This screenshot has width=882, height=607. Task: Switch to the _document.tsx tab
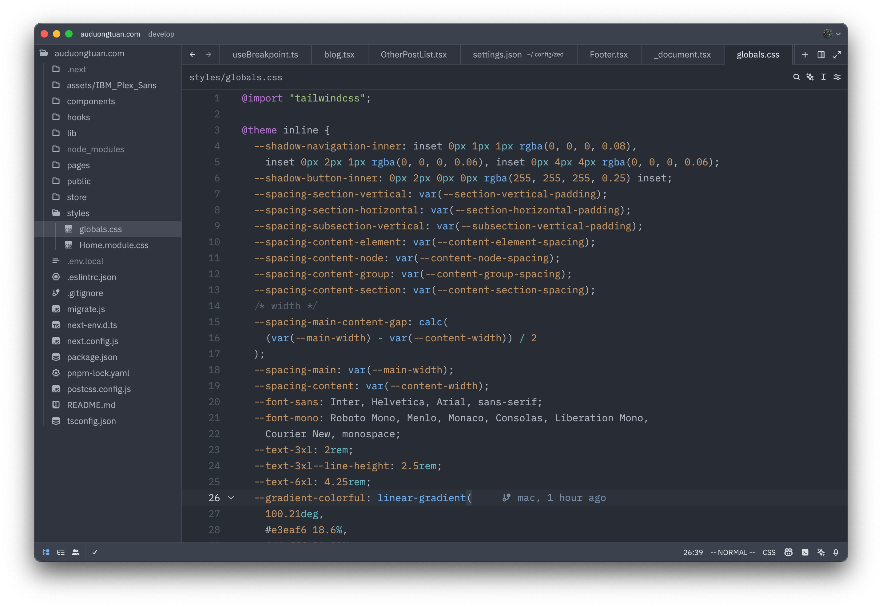(x=682, y=55)
